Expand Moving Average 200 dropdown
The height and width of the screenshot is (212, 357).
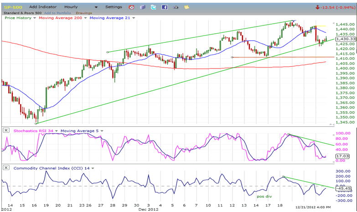click(85, 18)
